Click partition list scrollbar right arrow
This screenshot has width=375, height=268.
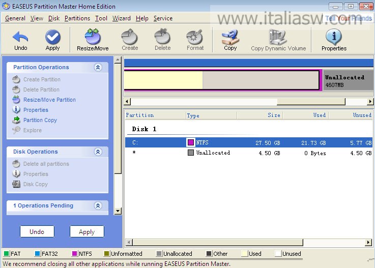368,243
